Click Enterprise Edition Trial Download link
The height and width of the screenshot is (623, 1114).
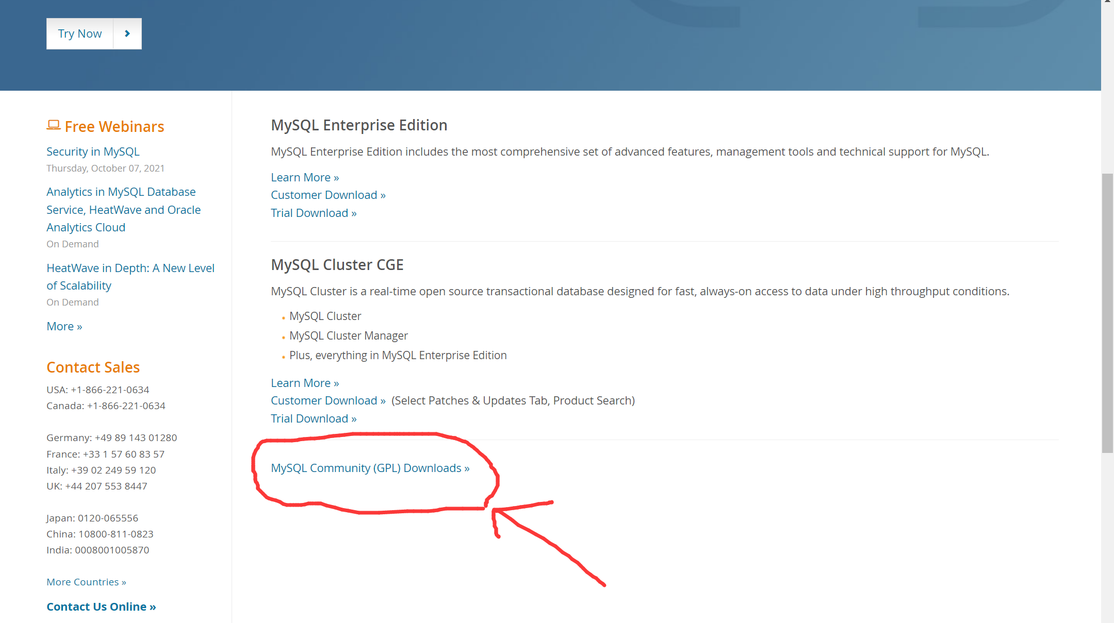[x=314, y=213]
